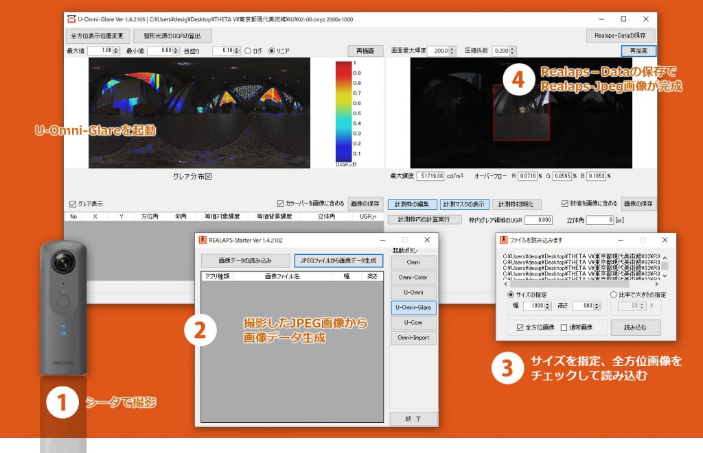Image resolution: width=703 pixels, height=453 pixels.
Task: Launch Omni-Color from the starter buttons
Action: (x=413, y=278)
